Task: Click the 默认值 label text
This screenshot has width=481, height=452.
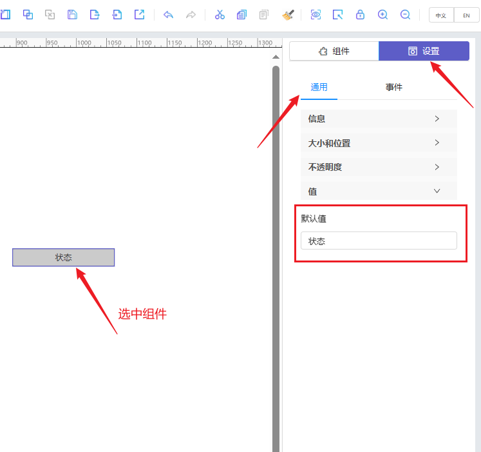Action: tap(314, 219)
